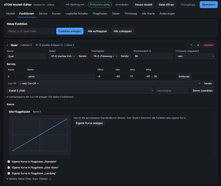
Task: Click the Name field containing Quer
Action: pos(27,56)
